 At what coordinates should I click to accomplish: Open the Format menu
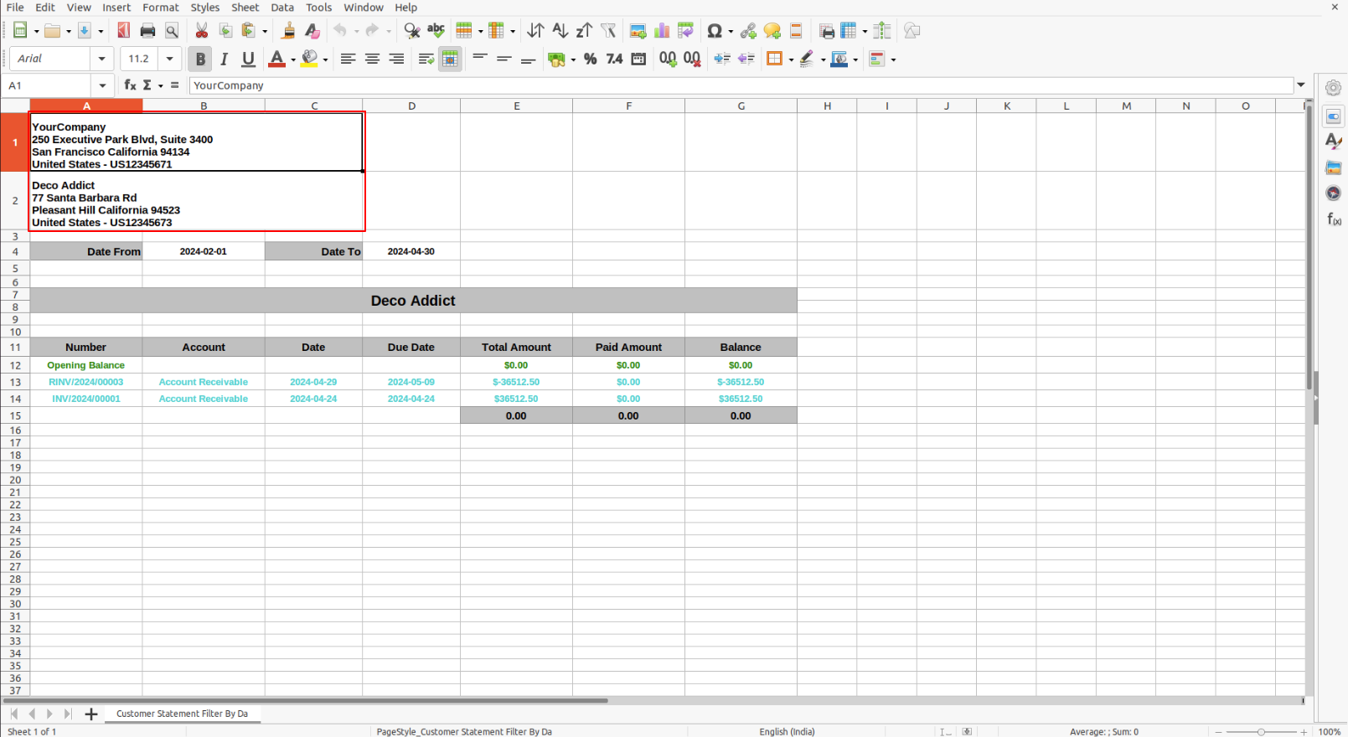(161, 8)
